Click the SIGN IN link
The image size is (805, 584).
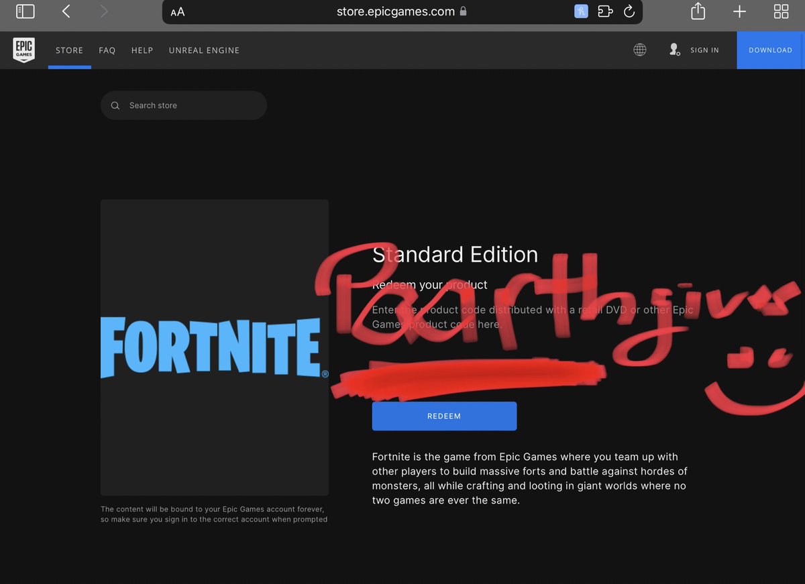tap(704, 50)
